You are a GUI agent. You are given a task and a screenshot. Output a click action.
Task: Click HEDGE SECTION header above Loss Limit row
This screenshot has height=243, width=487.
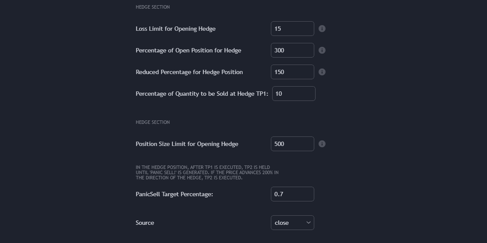(152, 7)
